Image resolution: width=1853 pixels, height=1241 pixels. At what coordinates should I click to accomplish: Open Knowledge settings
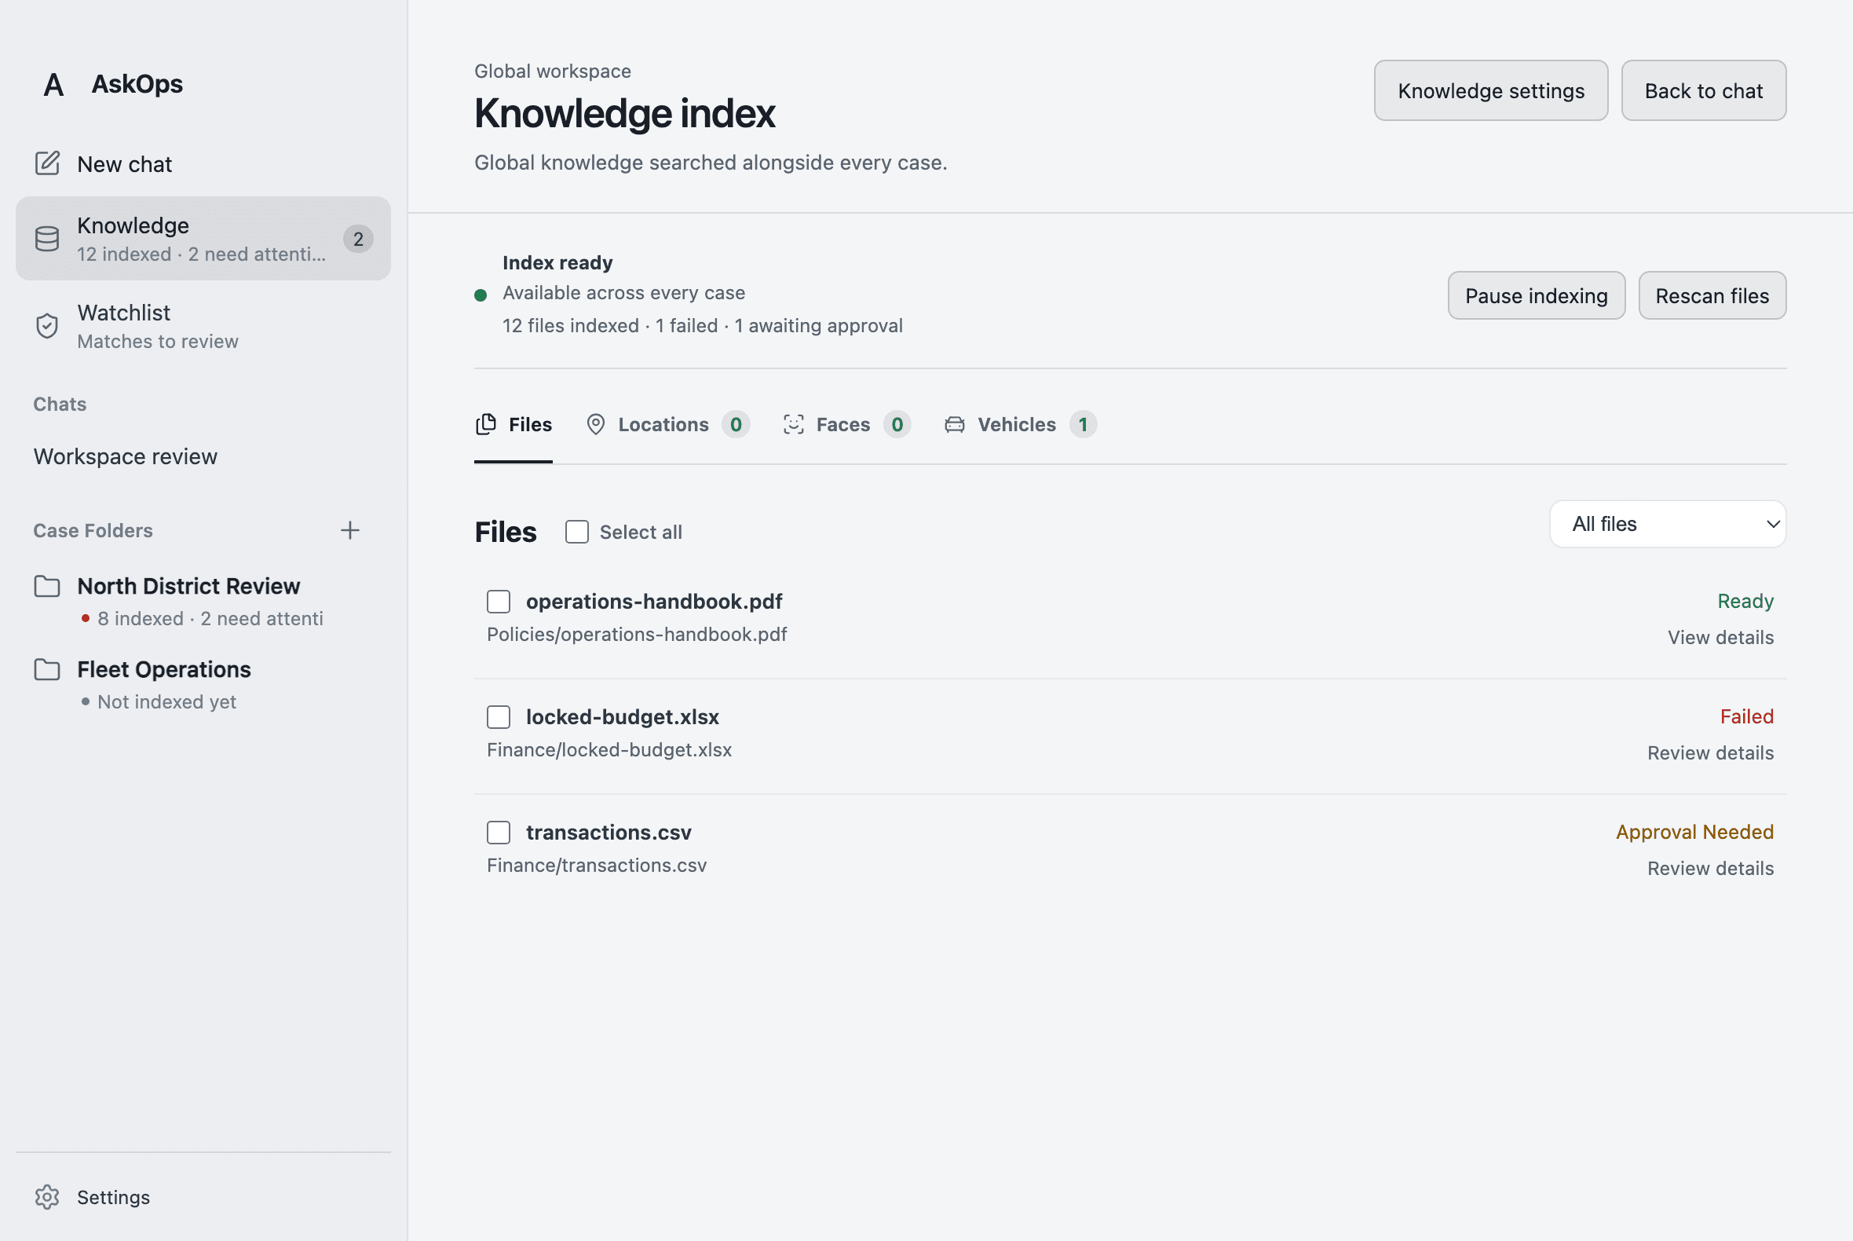(x=1490, y=90)
